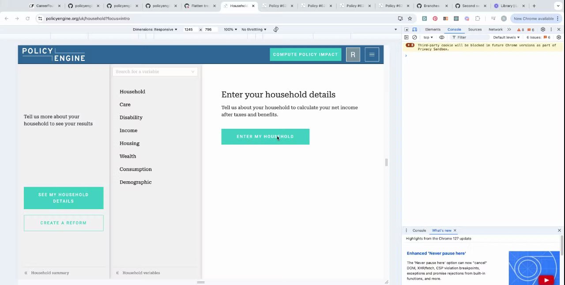Focus the Search for a variable field
565x285 pixels.
[155, 71]
